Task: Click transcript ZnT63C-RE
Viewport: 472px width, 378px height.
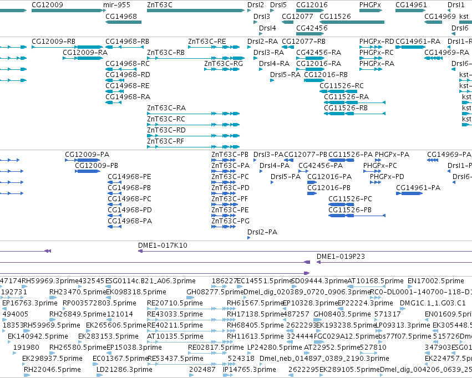Action: 207,41
